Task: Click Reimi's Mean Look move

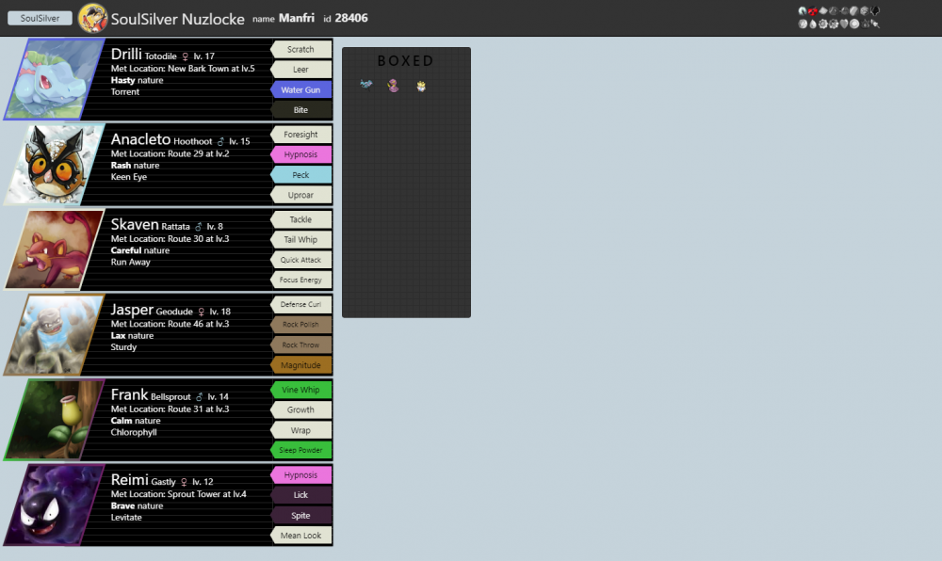Action: tap(300, 535)
